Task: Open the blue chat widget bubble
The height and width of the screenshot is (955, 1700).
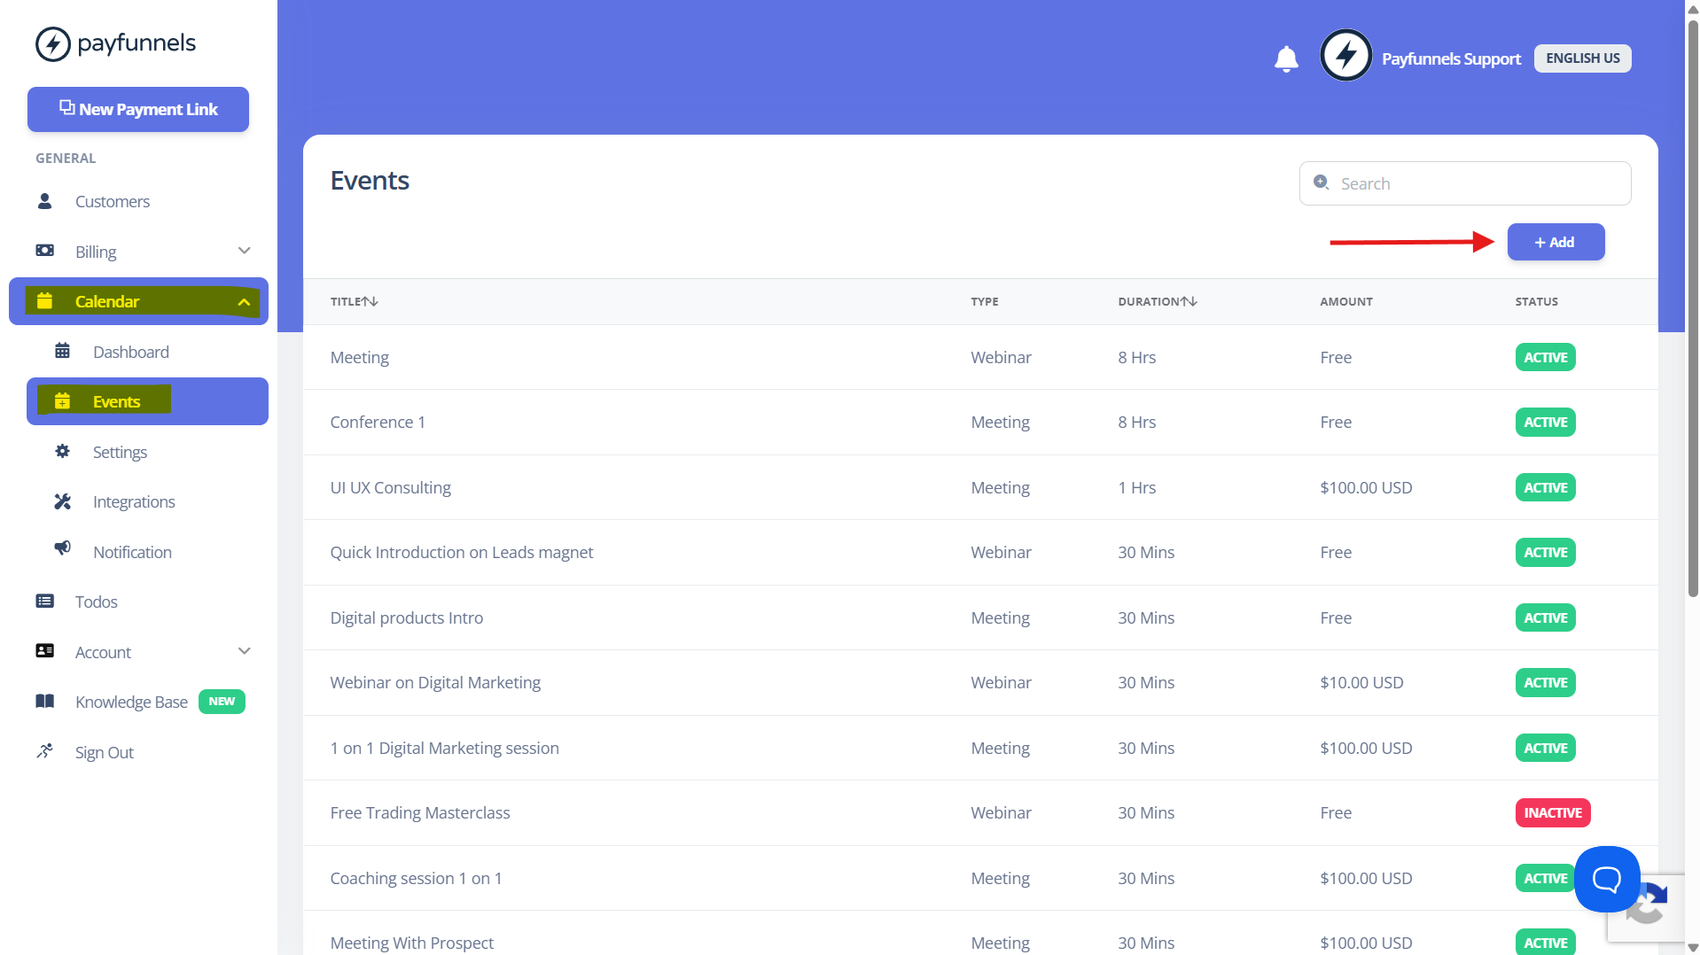Action: pos(1606,879)
